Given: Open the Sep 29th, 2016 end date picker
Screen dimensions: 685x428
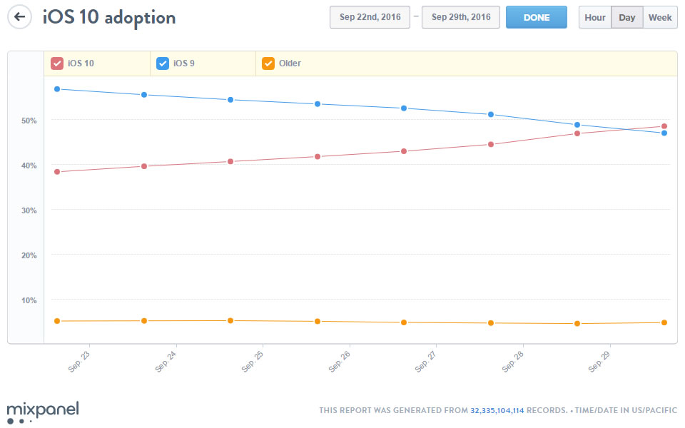Looking at the screenshot, I should [x=461, y=17].
